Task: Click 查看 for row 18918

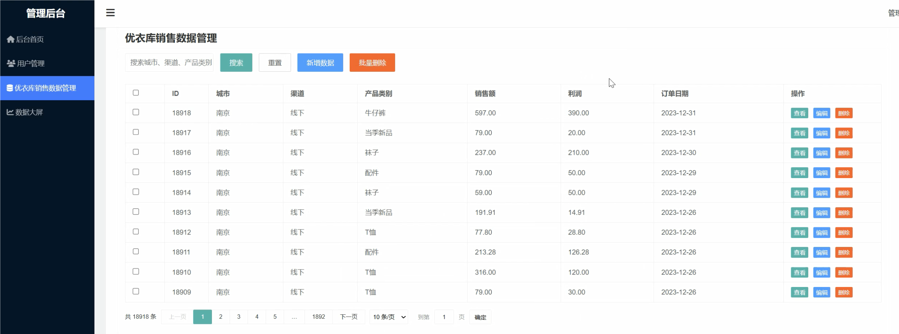Action: click(800, 113)
